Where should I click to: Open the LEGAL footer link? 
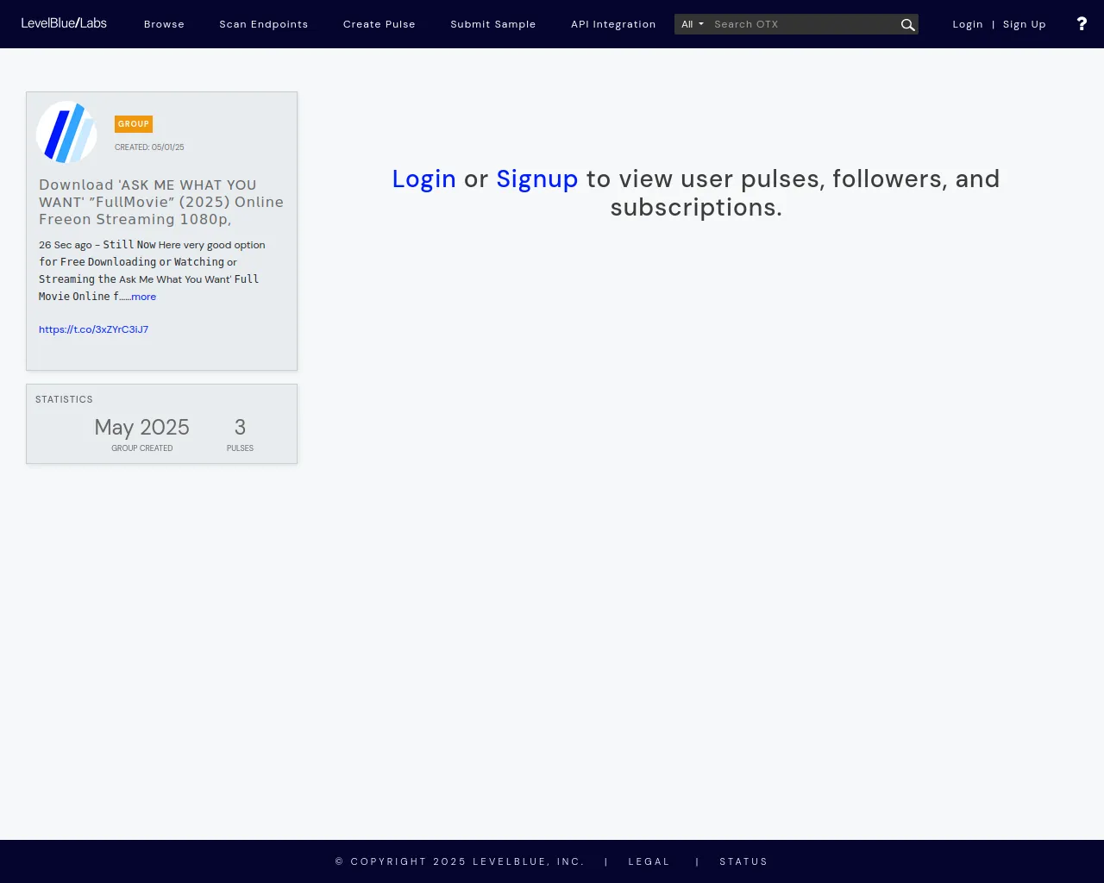click(x=649, y=861)
